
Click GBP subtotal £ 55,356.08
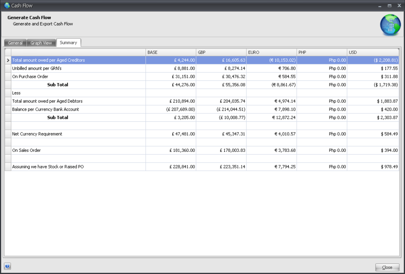pyautogui.click(x=221, y=85)
